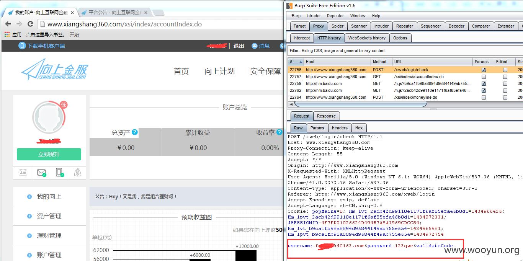Toggle Params checkbox for request 22757

pos(484,77)
